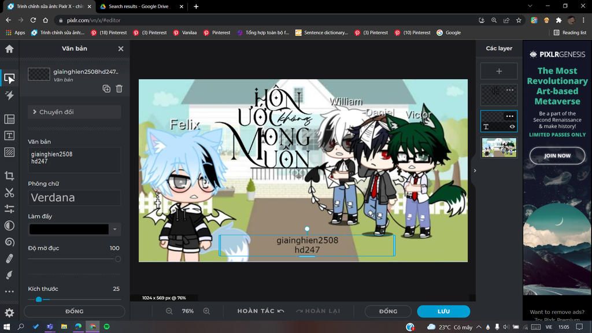Expand the fill color dropdown arrow
Viewport: 592px width, 333px height.
click(115, 229)
